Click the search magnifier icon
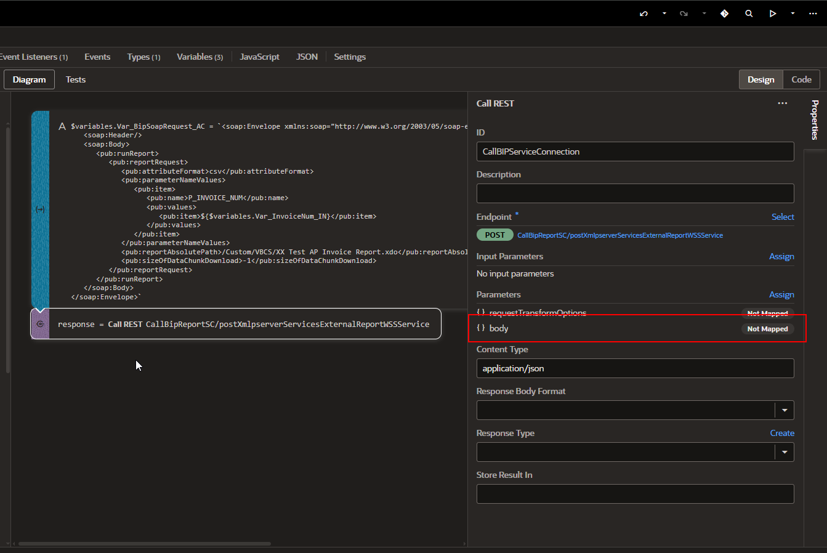Image resolution: width=827 pixels, height=553 pixels. click(x=749, y=14)
